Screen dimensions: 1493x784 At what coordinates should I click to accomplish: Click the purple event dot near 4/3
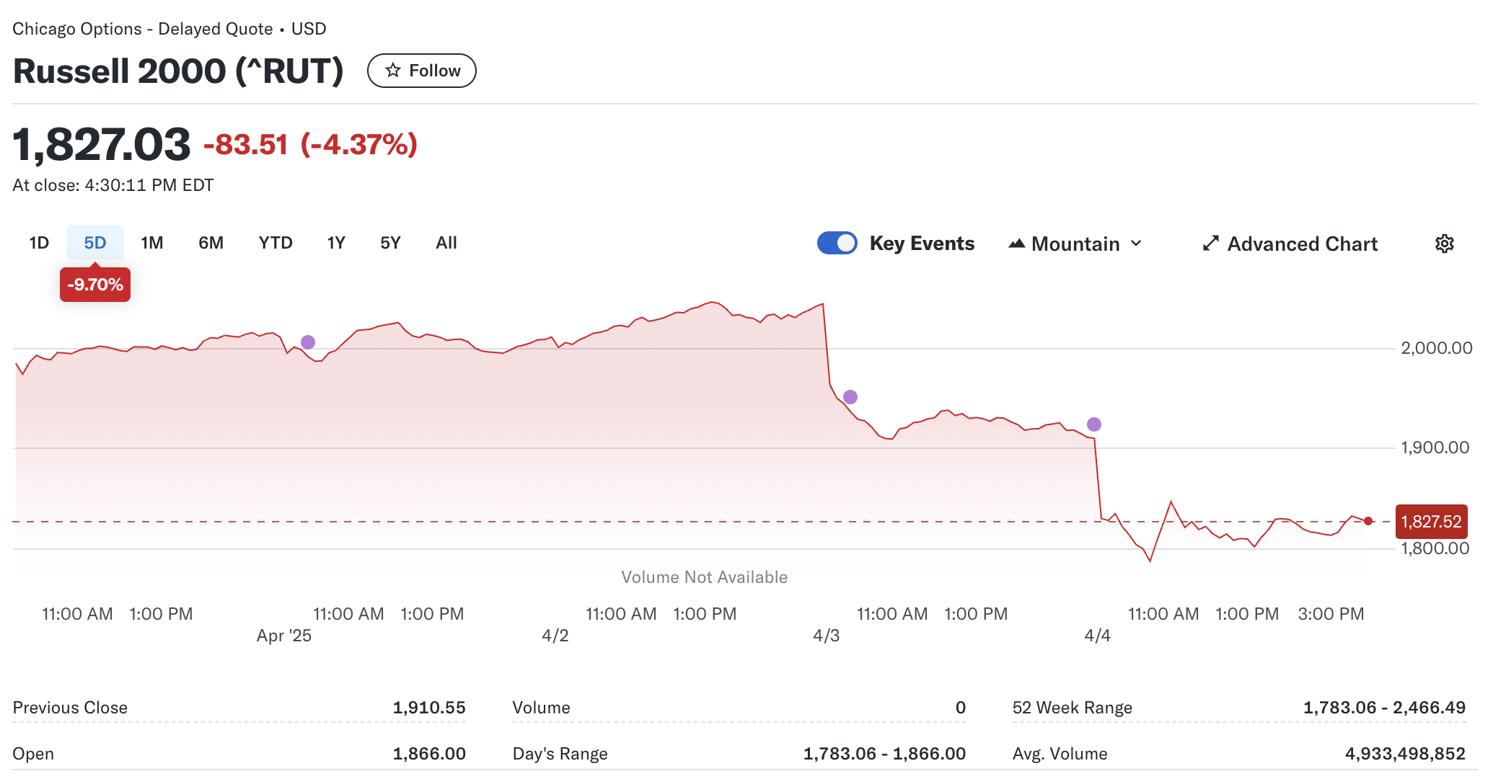[x=850, y=397]
